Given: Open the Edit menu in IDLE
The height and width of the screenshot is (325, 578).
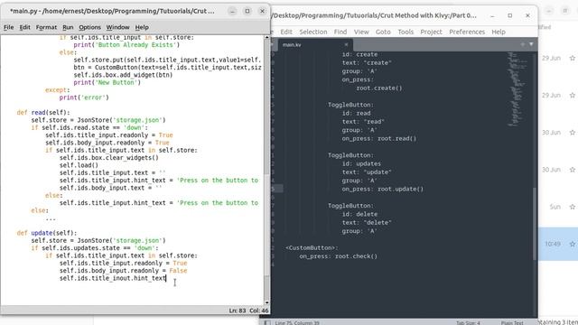Looking at the screenshot, I should pos(24,27).
